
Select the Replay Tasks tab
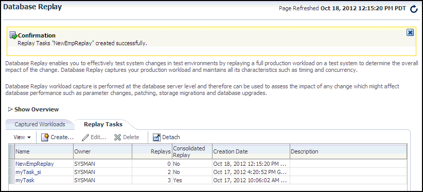point(103,124)
